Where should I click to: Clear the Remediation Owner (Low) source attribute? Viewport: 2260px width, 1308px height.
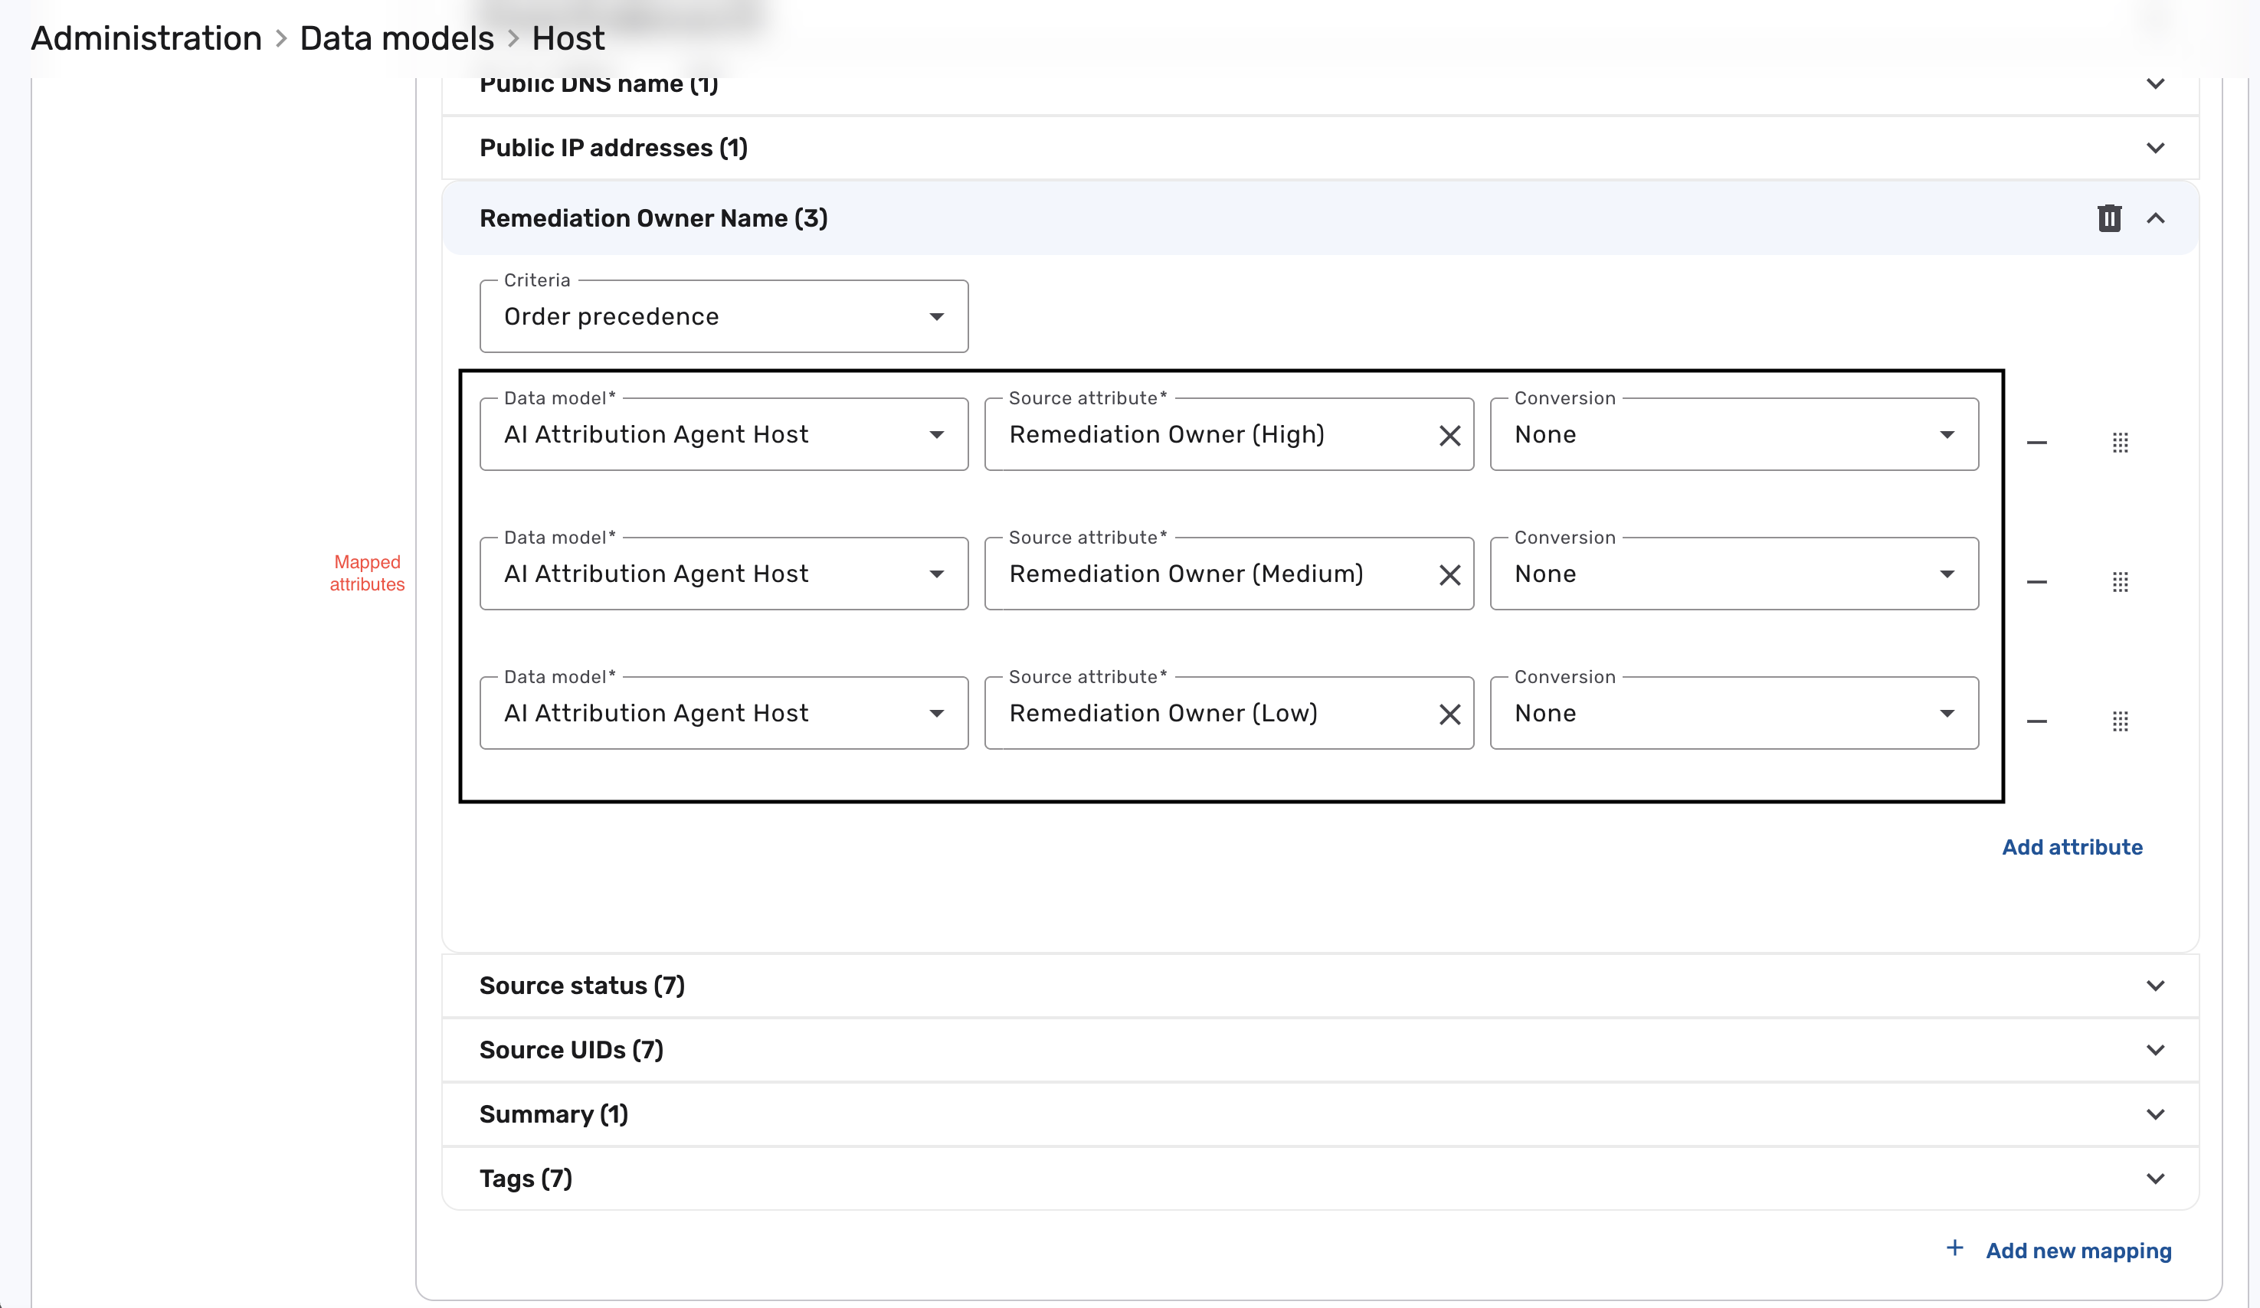1449,714
